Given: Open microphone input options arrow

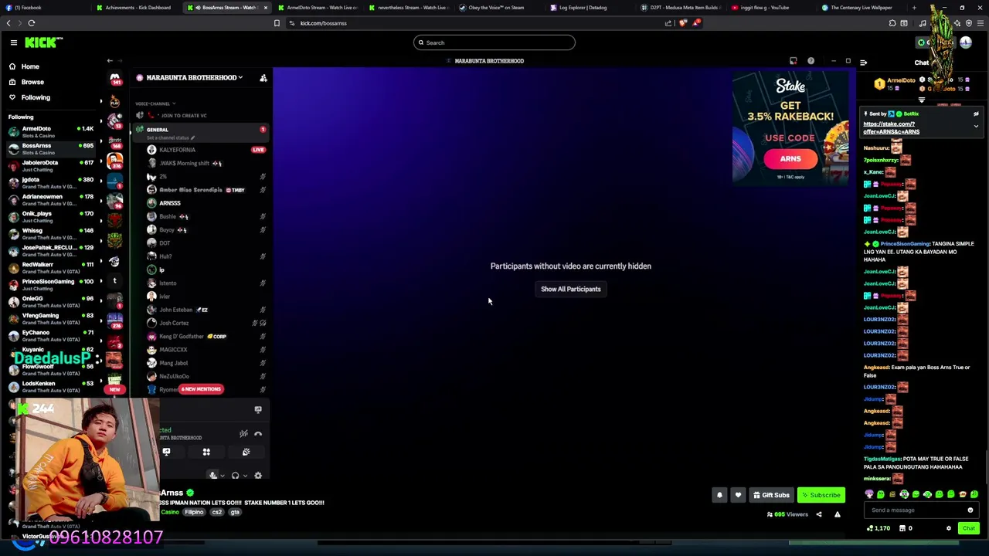Looking at the screenshot, I should coord(222,476).
